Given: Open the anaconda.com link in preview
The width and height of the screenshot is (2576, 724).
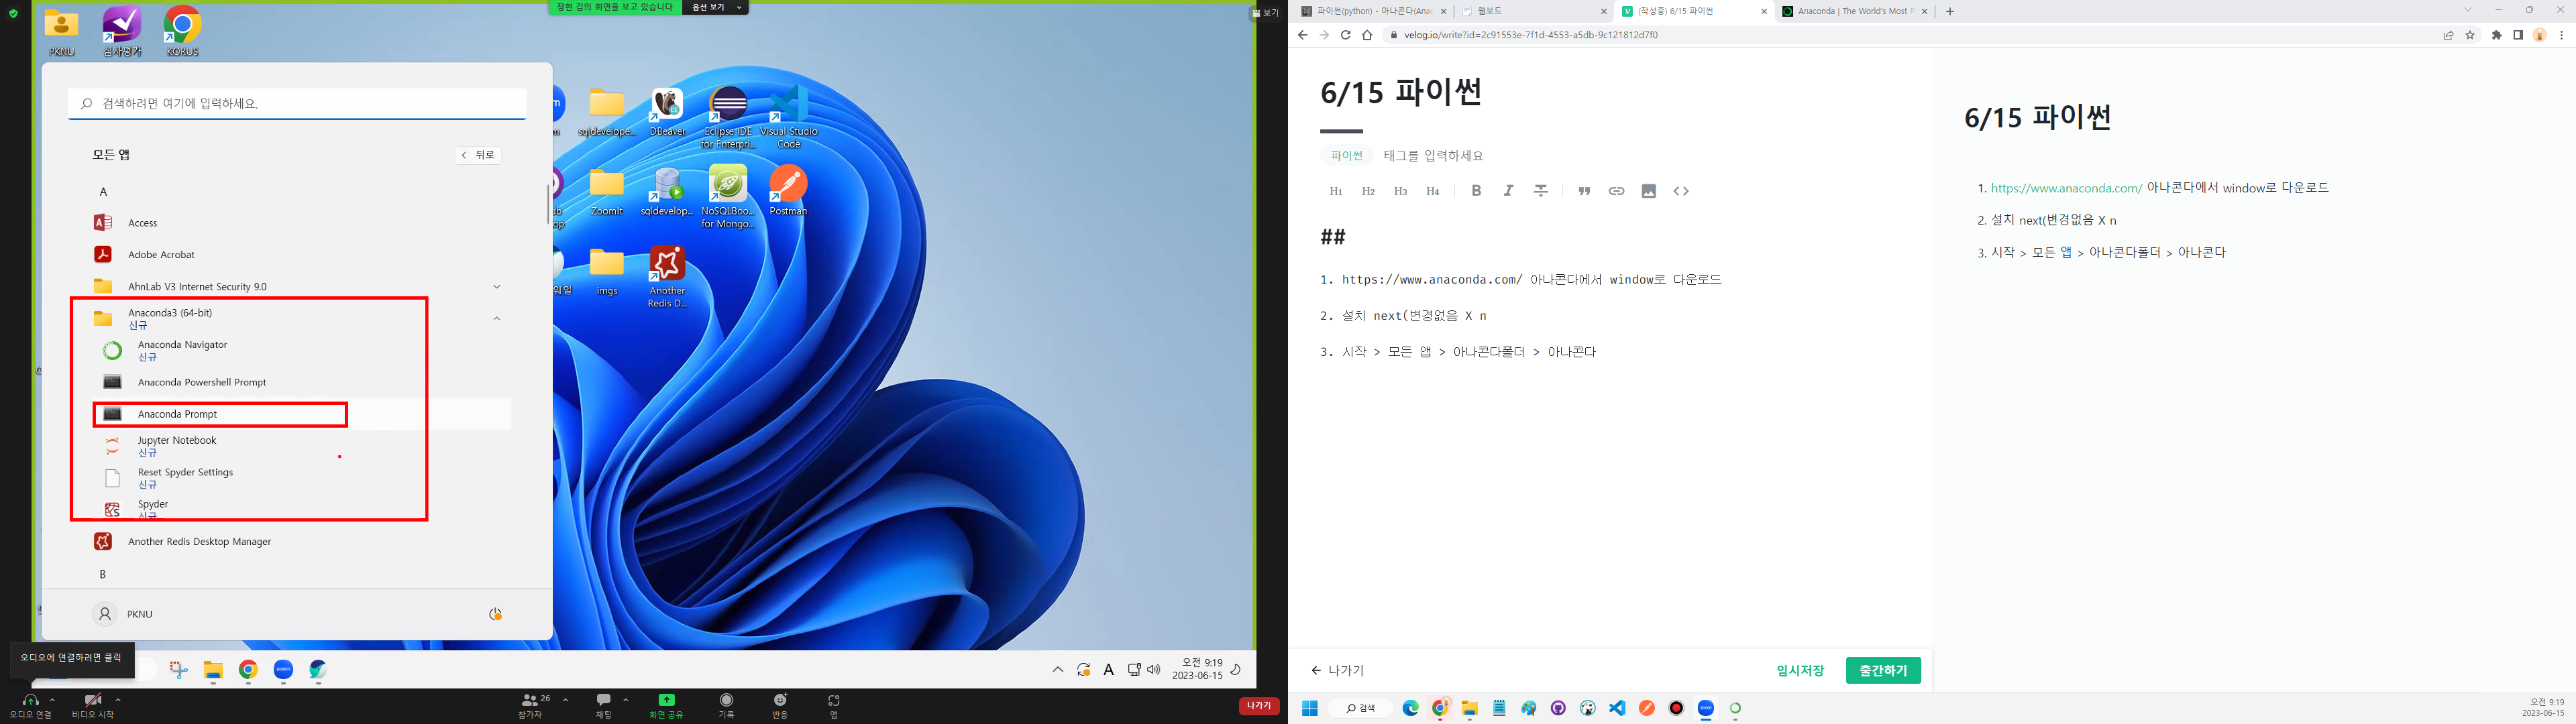Looking at the screenshot, I should (2066, 188).
